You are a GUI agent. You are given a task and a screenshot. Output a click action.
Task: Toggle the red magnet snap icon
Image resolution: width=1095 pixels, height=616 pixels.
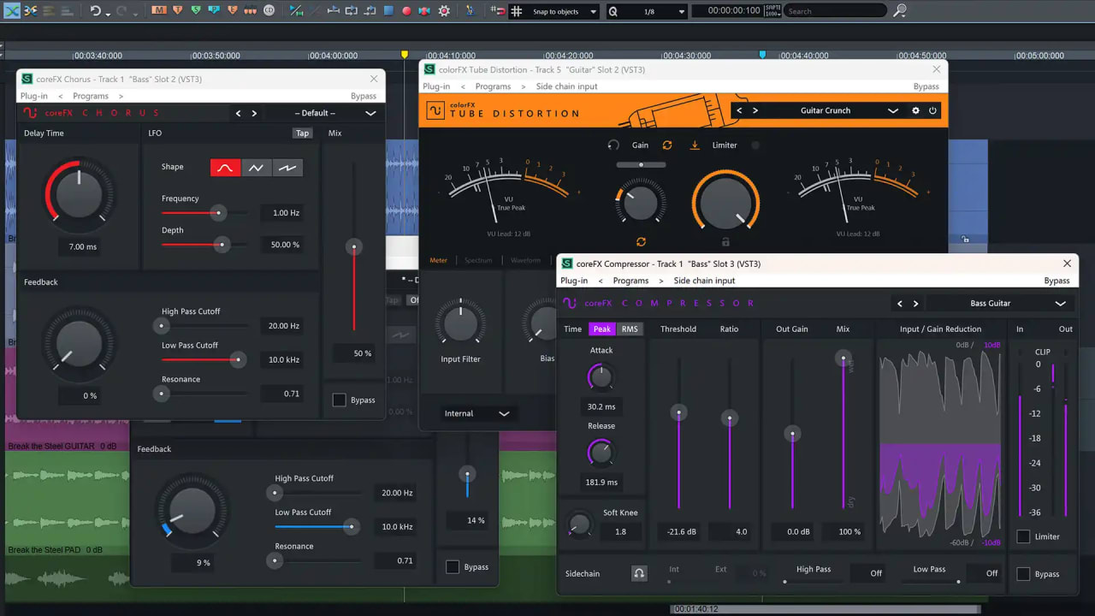click(497, 11)
